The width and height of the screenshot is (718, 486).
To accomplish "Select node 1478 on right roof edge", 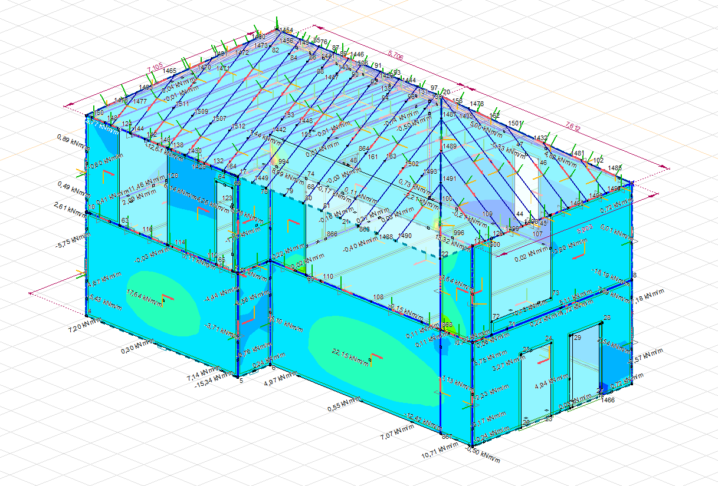I will coord(477,104).
